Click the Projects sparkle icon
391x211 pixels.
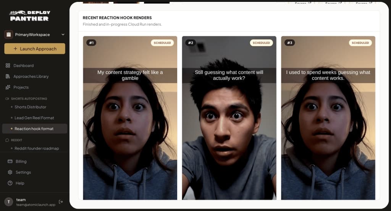(x=8, y=87)
